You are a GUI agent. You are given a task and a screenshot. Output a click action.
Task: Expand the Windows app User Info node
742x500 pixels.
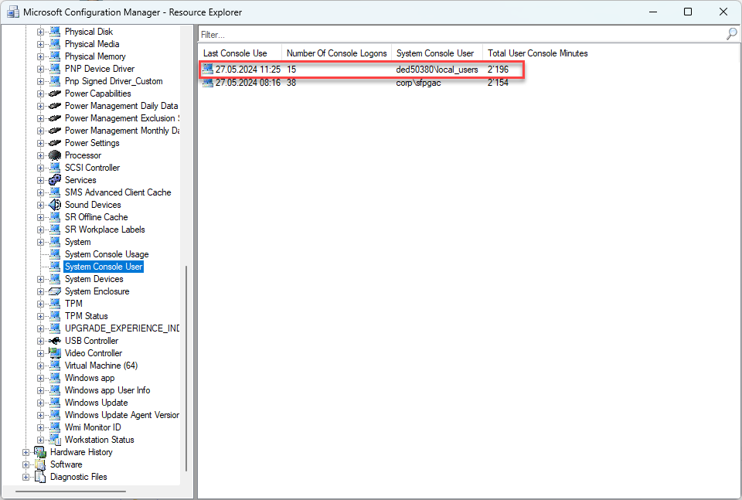(x=40, y=390)
